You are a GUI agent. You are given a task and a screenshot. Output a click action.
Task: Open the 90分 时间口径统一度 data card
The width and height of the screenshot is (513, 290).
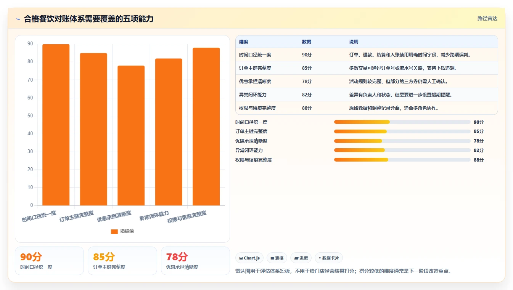pyautogui.click(x=49, y=261)
